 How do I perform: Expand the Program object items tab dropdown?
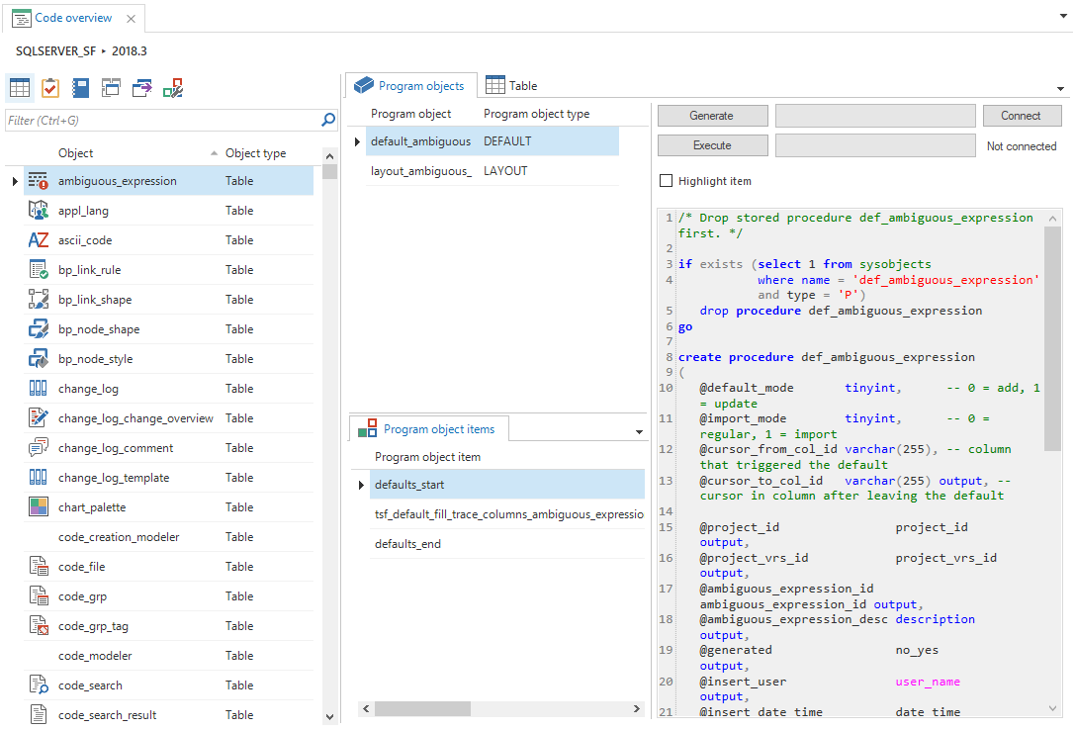pyautogui.click(x=639, y=432)
